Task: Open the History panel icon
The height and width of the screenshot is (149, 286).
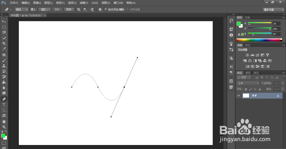Action: click(x=231, y=21)
